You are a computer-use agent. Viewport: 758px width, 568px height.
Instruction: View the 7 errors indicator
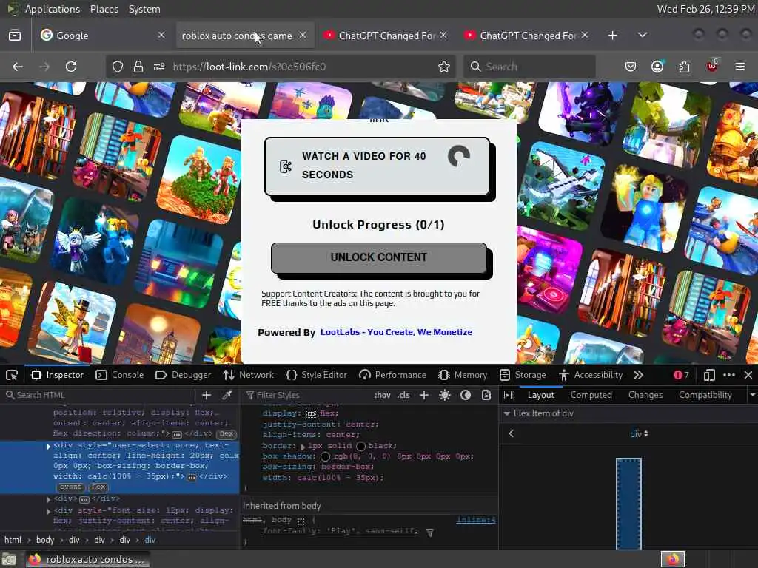tap(681, 375)
